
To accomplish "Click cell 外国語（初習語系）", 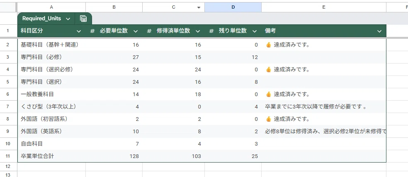I will (51, 119).
